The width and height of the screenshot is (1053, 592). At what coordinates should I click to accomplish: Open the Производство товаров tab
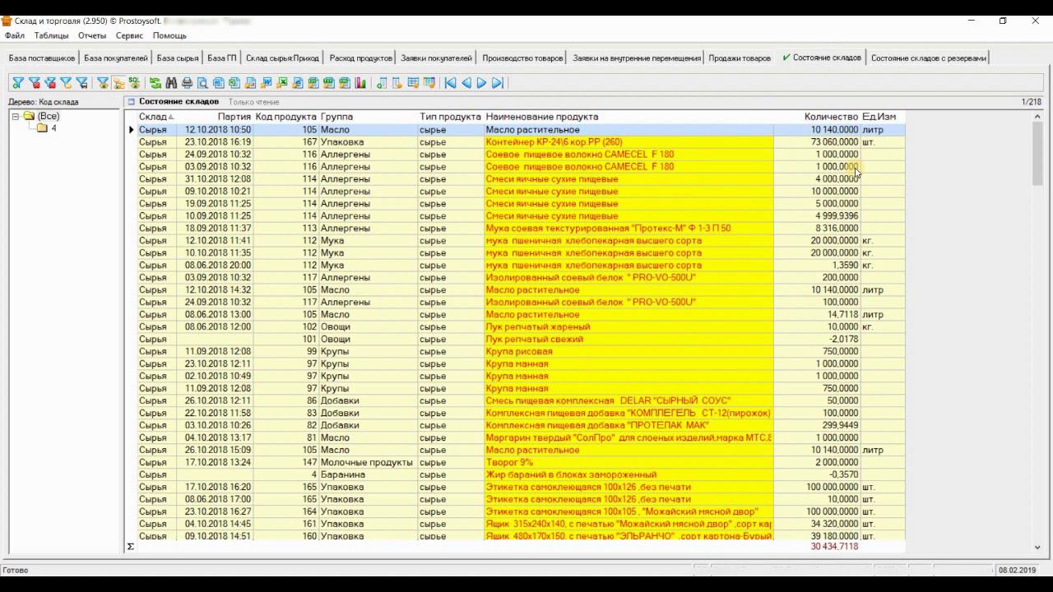pos(523,58)
